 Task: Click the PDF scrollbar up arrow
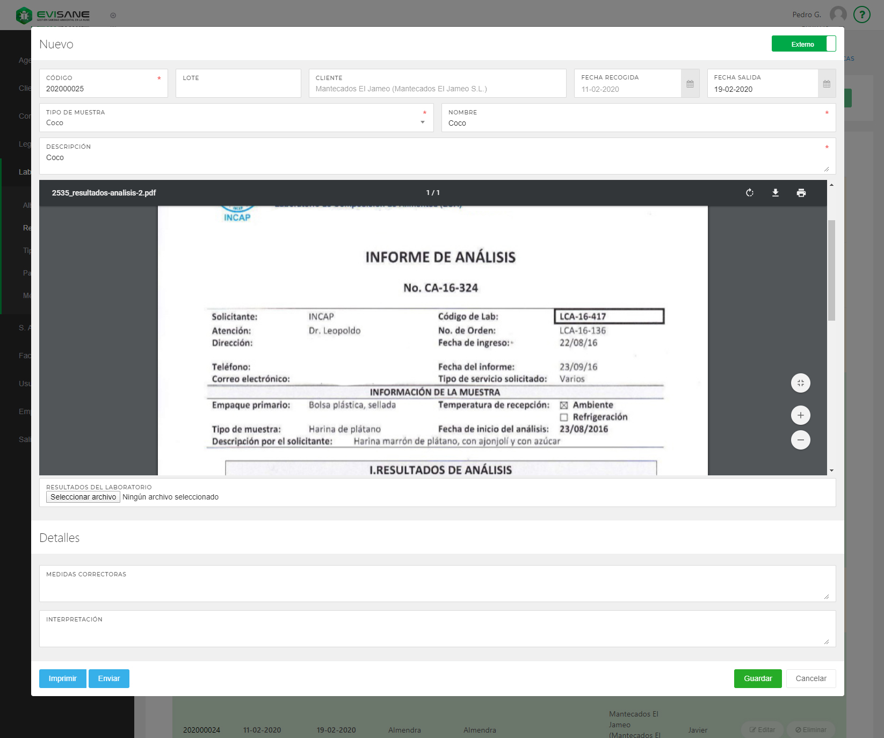point(831,185)
